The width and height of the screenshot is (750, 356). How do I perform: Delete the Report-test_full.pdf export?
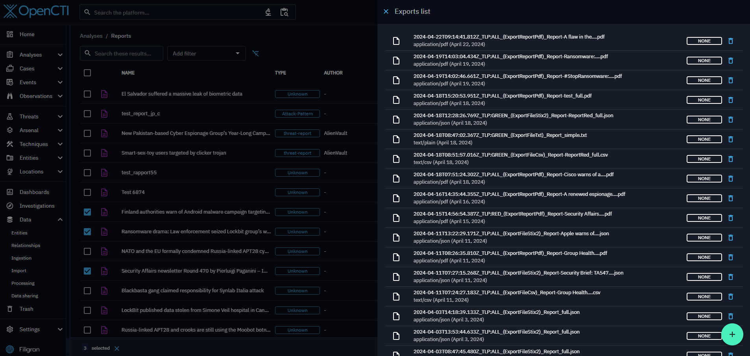coord(730,100)
